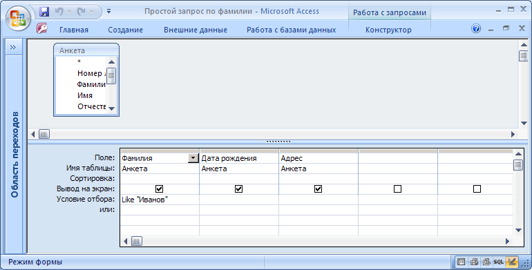Open the Office button menu
532x270 pixels.
click(19, 18)
